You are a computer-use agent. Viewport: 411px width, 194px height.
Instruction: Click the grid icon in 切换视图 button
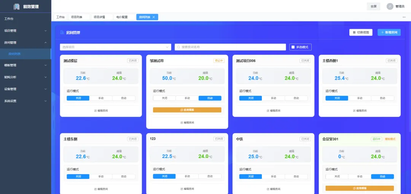pyautogui.click(x=354, y=32)
